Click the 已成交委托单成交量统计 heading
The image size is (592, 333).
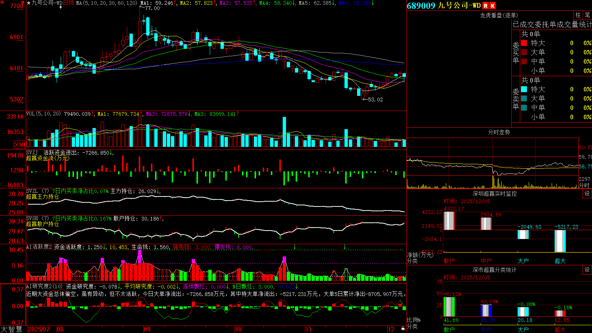552,24
